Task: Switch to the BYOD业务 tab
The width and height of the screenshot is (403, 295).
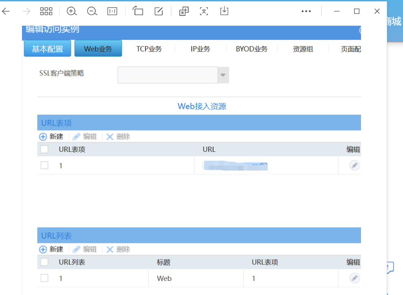Action: point(252,49)
